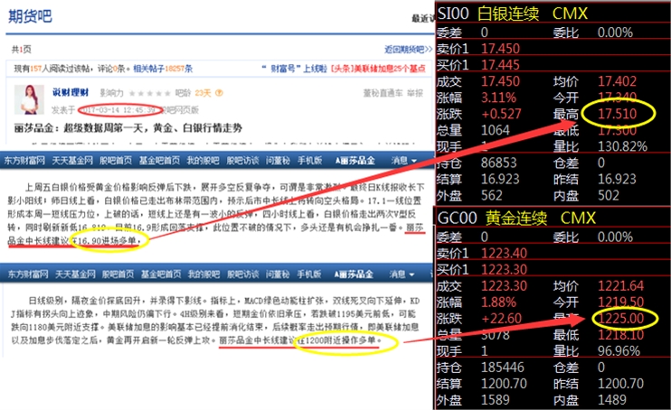Click the 返回期货吧>> link
The height and width of the screenshot is (410, 671).
pyautogui.click(x=408, y=50)
